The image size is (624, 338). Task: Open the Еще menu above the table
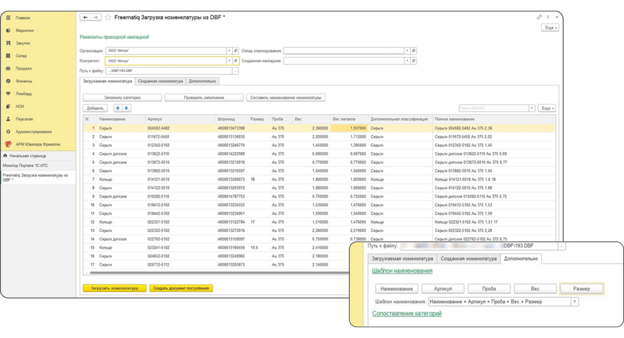click(x=547, y=108)
